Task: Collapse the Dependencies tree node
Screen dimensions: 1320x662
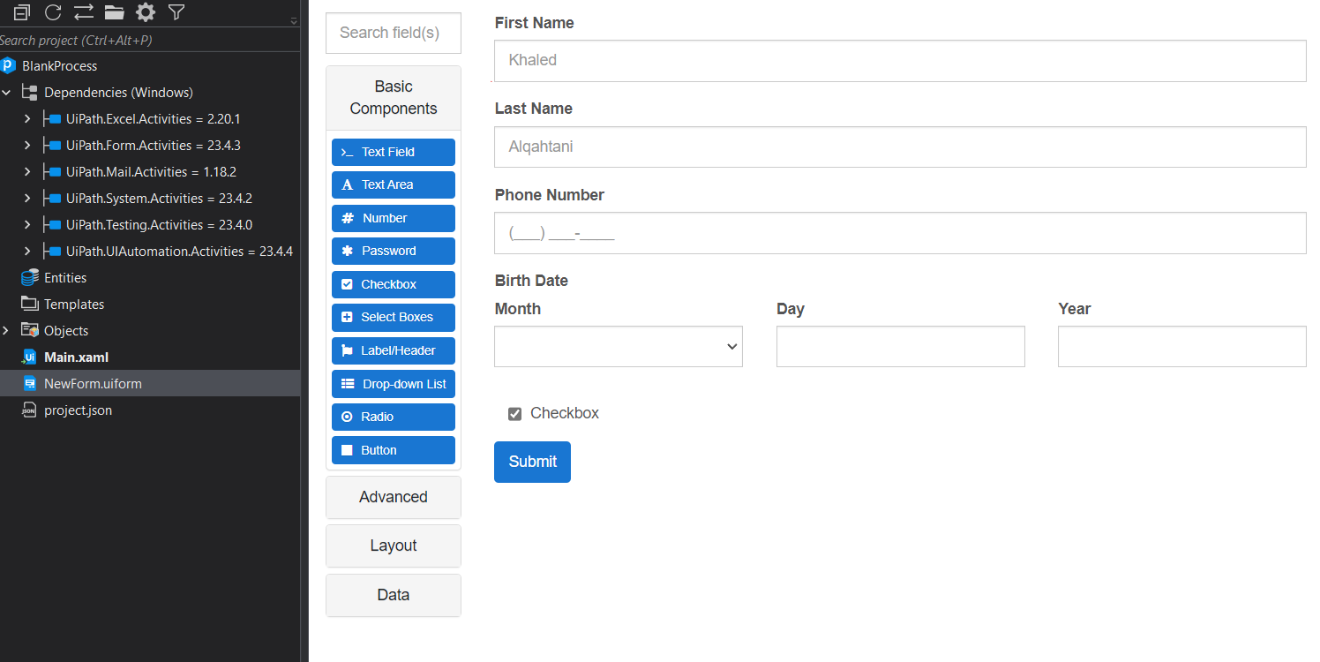Action: [x=7, y=93]
